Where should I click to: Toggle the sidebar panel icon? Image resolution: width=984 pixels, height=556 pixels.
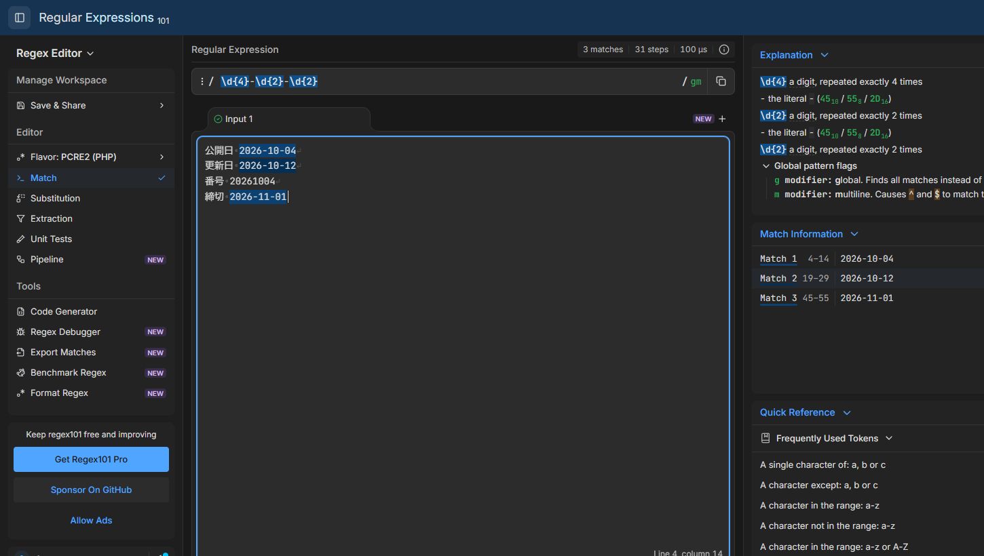tap(19, 18)
